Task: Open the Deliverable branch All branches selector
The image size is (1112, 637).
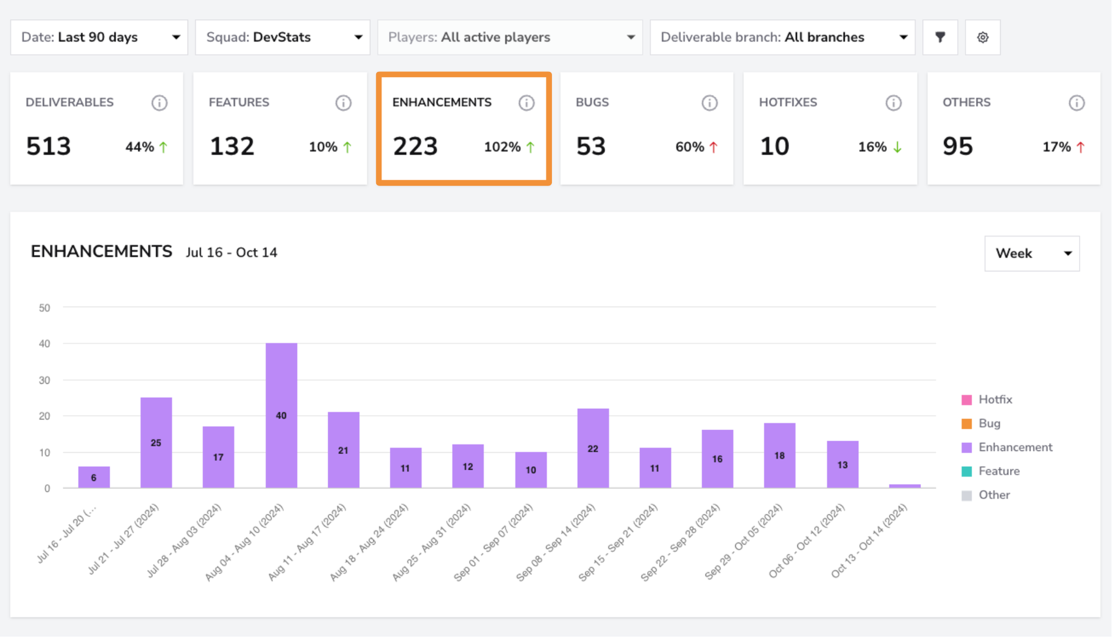Action: (x=783, y=37)
